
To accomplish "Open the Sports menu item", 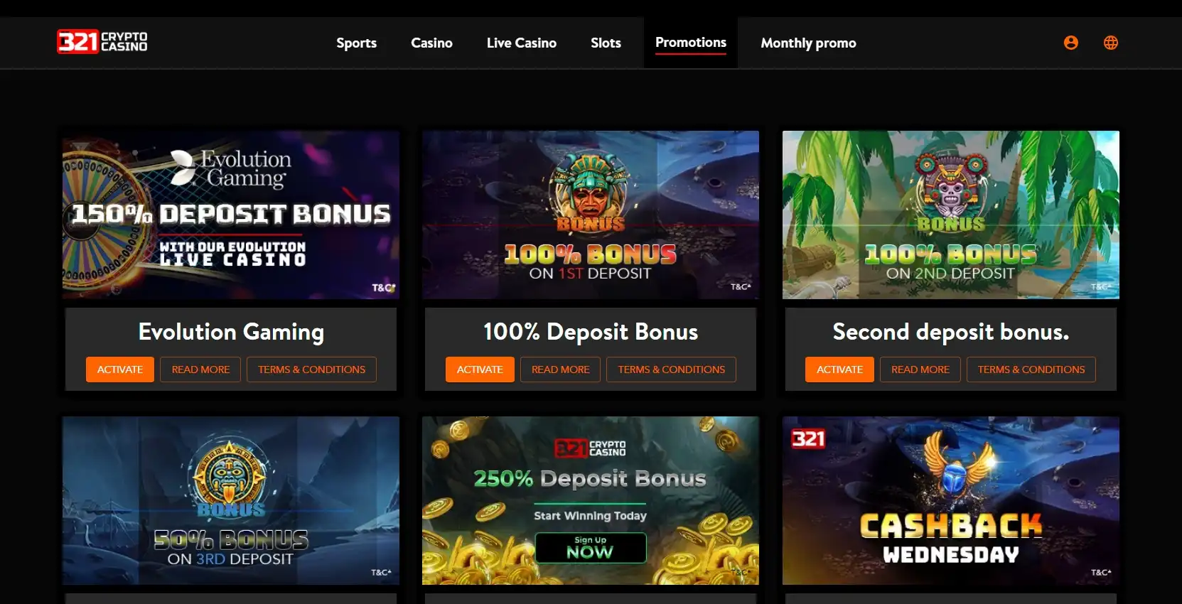I will click(356, 43).
